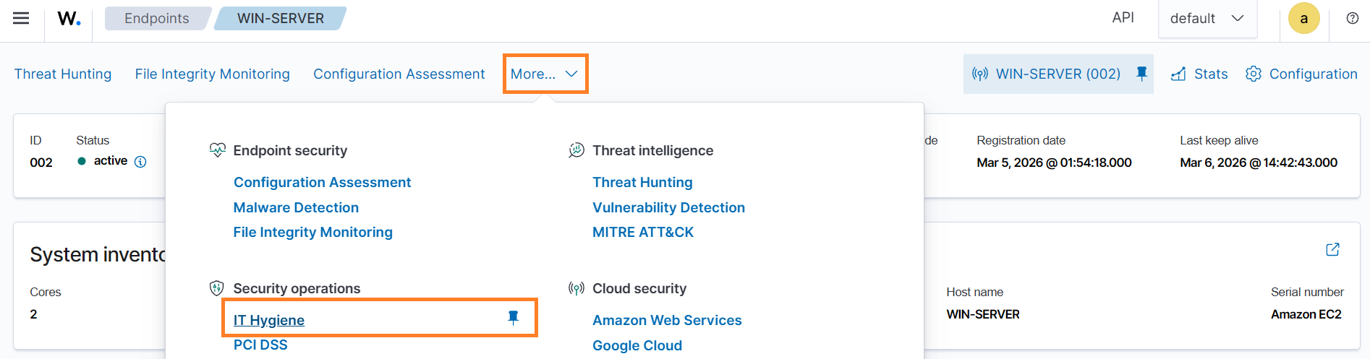
Task: Click the Security operations heading
Action: 297,288
